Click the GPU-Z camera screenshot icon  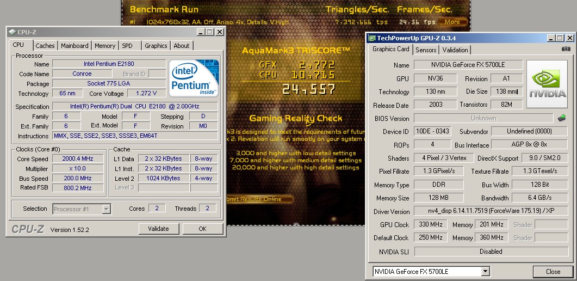[x=566, y=48]
